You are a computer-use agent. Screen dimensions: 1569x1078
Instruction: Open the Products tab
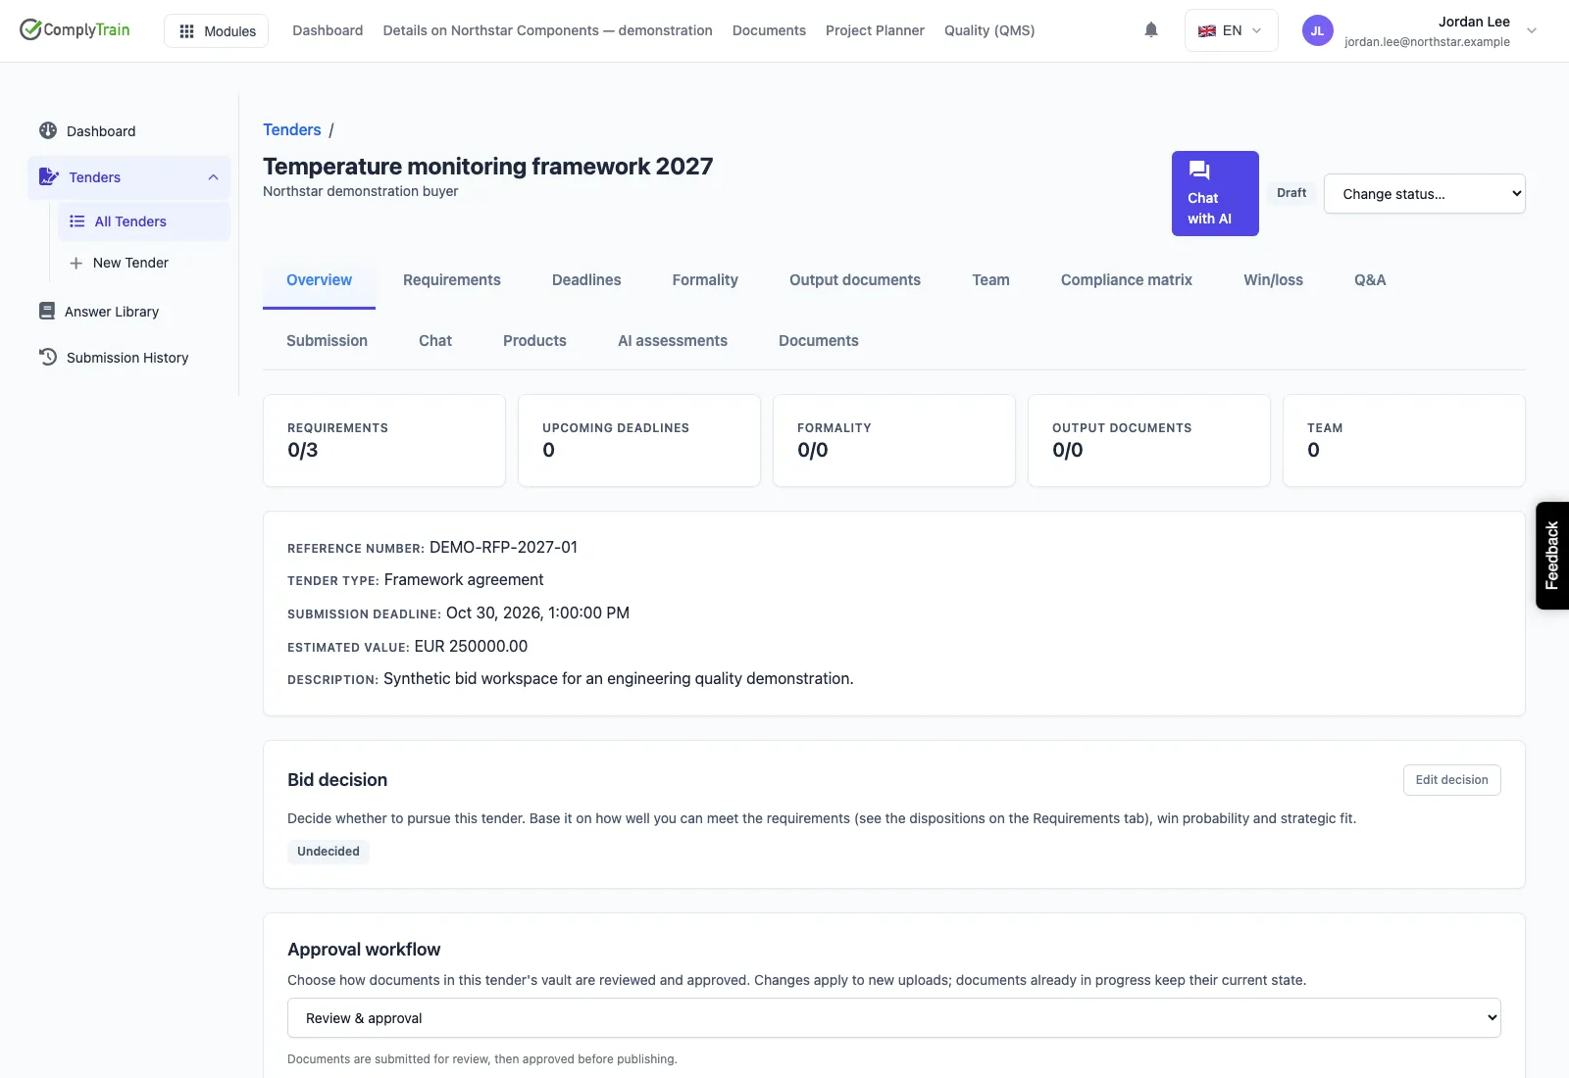coord(534,341)
